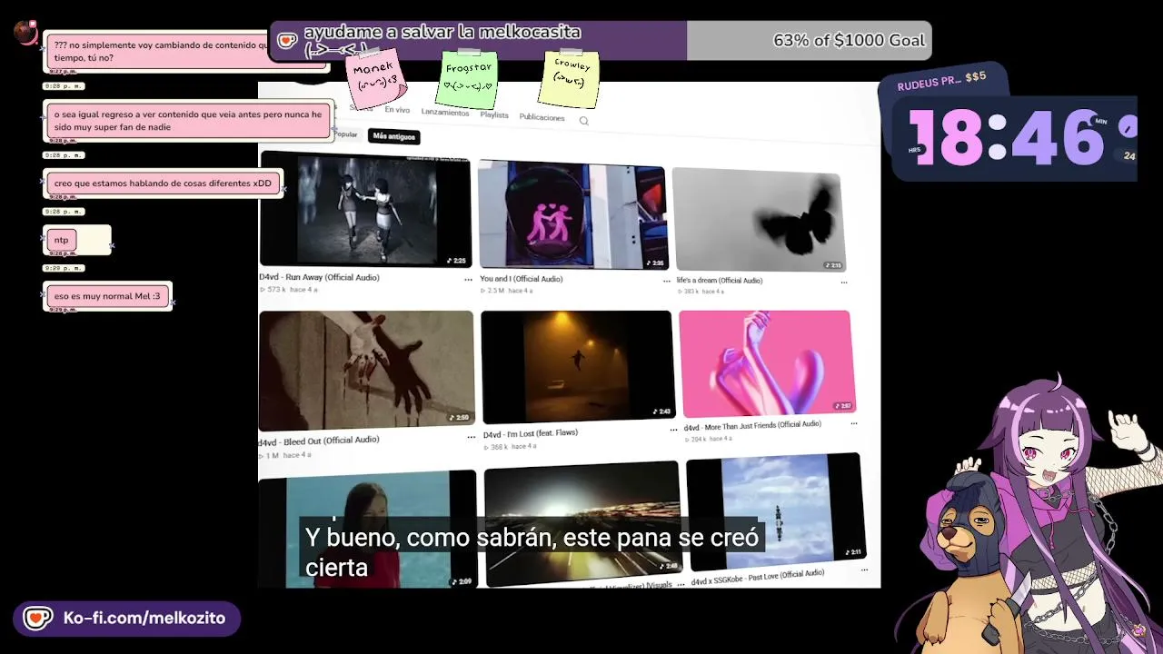1163x654 pixels.
Task: Open options menu for I'm Lost video
Action: click(673, 430)
